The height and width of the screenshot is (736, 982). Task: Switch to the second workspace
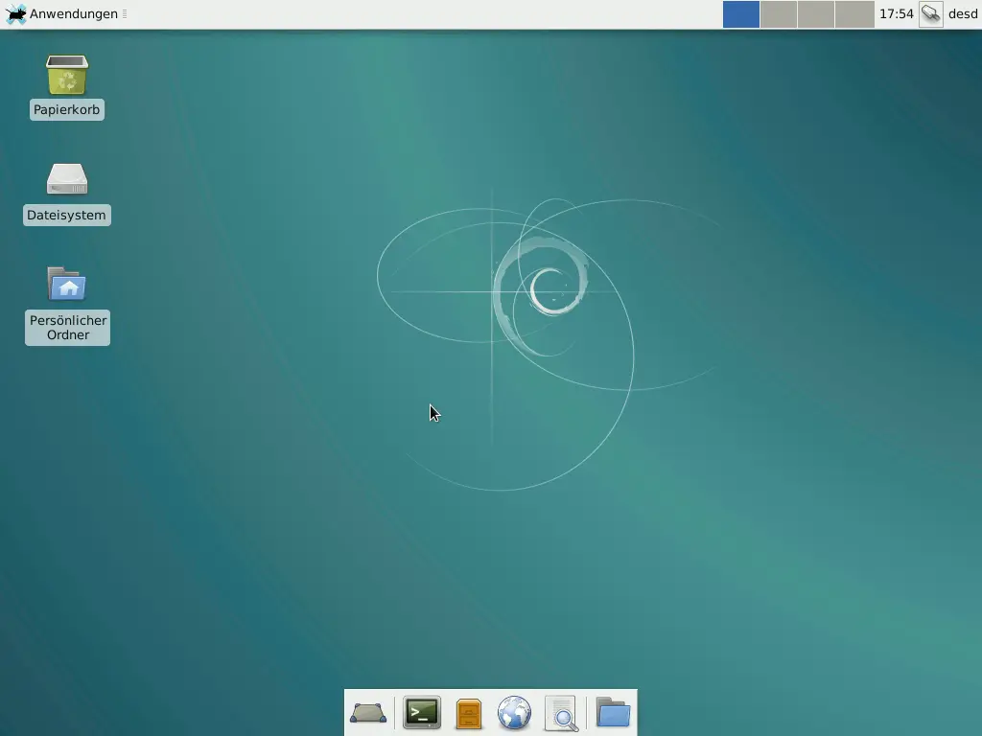point(779,14)
